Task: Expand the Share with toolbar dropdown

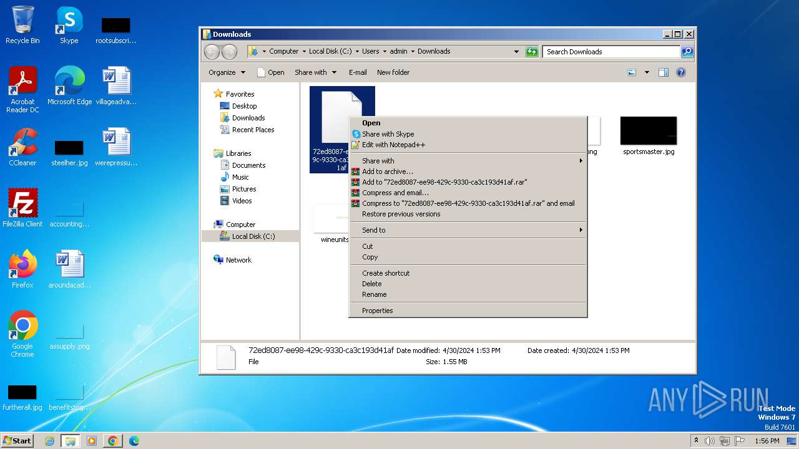Action: click(x=315, y=72)
